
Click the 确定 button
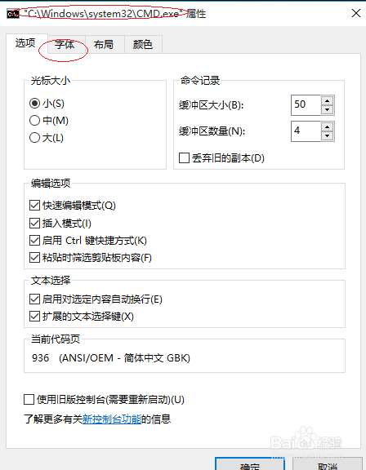click(250, 463)
